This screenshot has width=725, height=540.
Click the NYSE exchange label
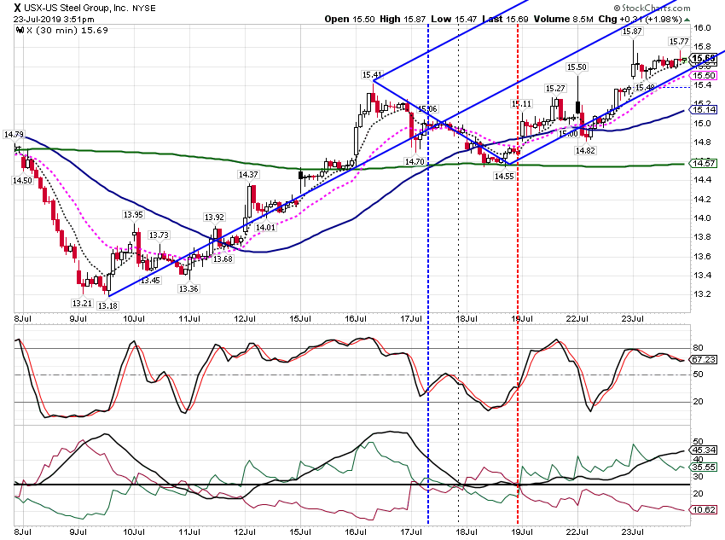tap(144, 9)
